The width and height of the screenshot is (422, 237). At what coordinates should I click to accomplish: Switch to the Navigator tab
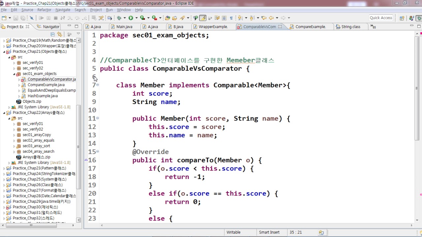48,27
